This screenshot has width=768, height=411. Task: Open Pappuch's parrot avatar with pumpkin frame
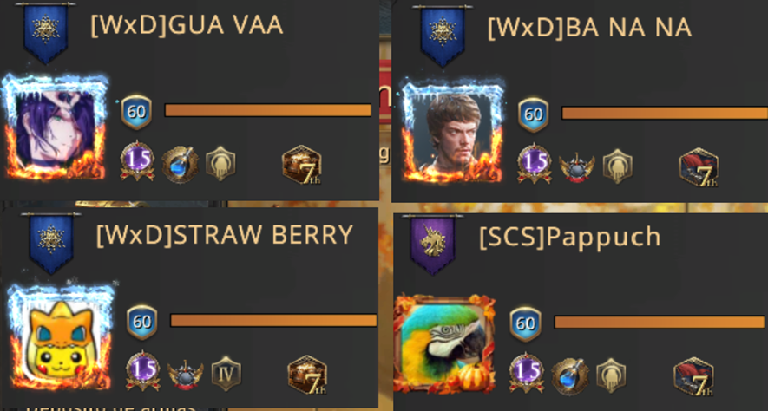click(x=443, y=343)
